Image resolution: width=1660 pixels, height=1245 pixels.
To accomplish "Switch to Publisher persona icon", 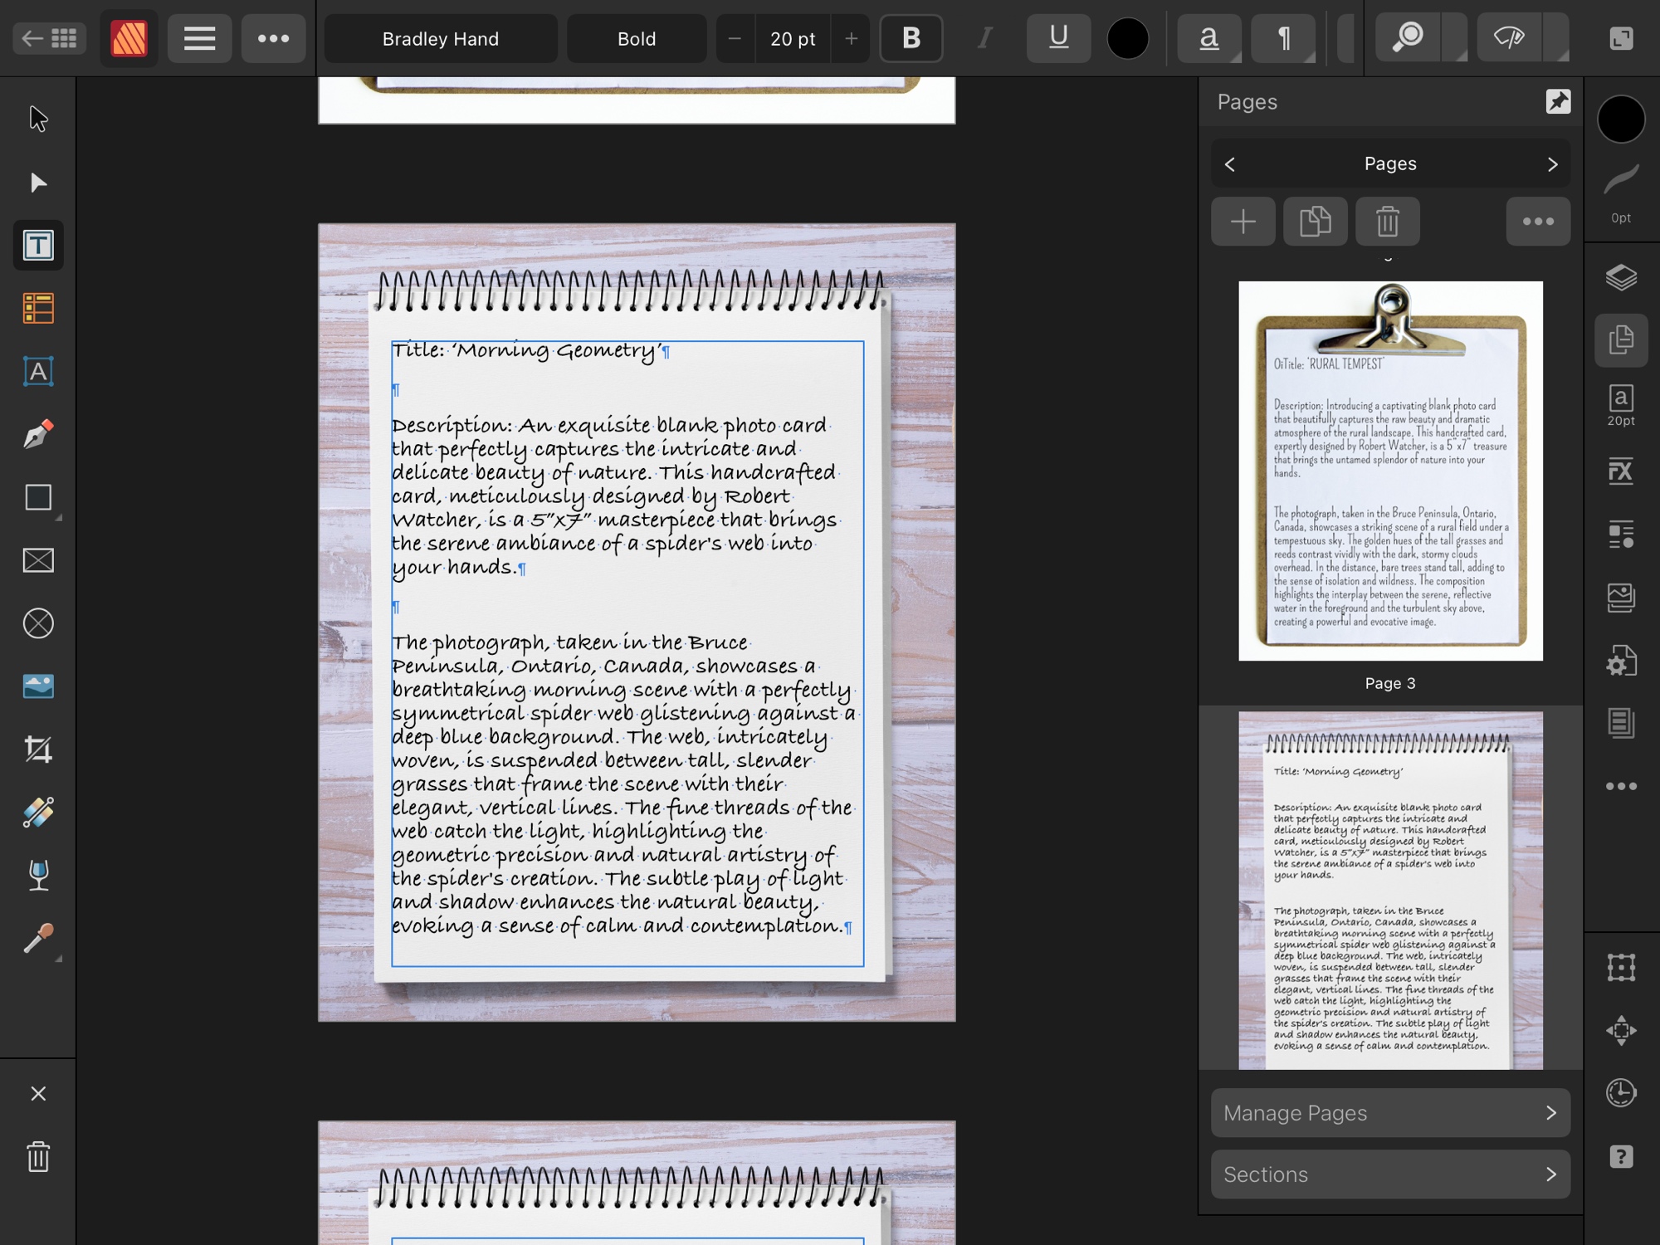I will pos(129,38).
